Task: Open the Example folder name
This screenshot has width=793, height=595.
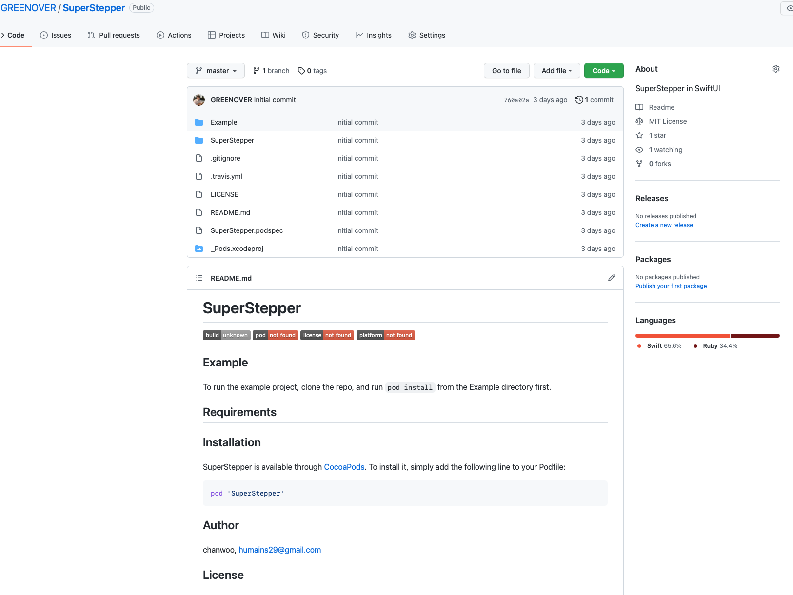Action: (x=224, y=122)
